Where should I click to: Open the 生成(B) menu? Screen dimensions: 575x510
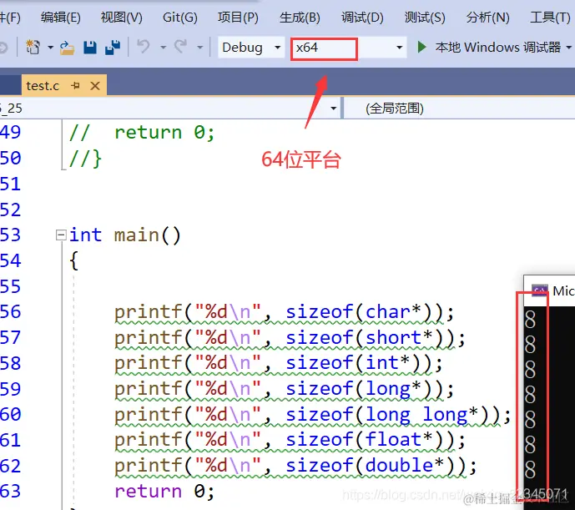pos(300,18)
